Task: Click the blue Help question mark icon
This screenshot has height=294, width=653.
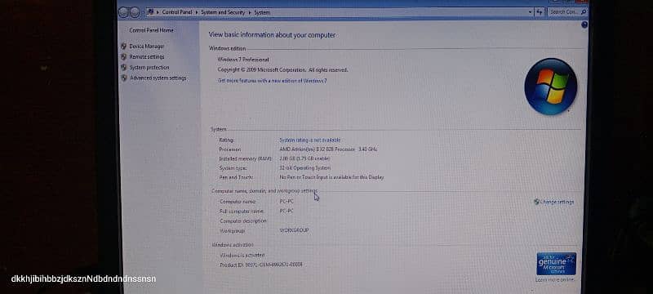Action: [x=584, y=25]
